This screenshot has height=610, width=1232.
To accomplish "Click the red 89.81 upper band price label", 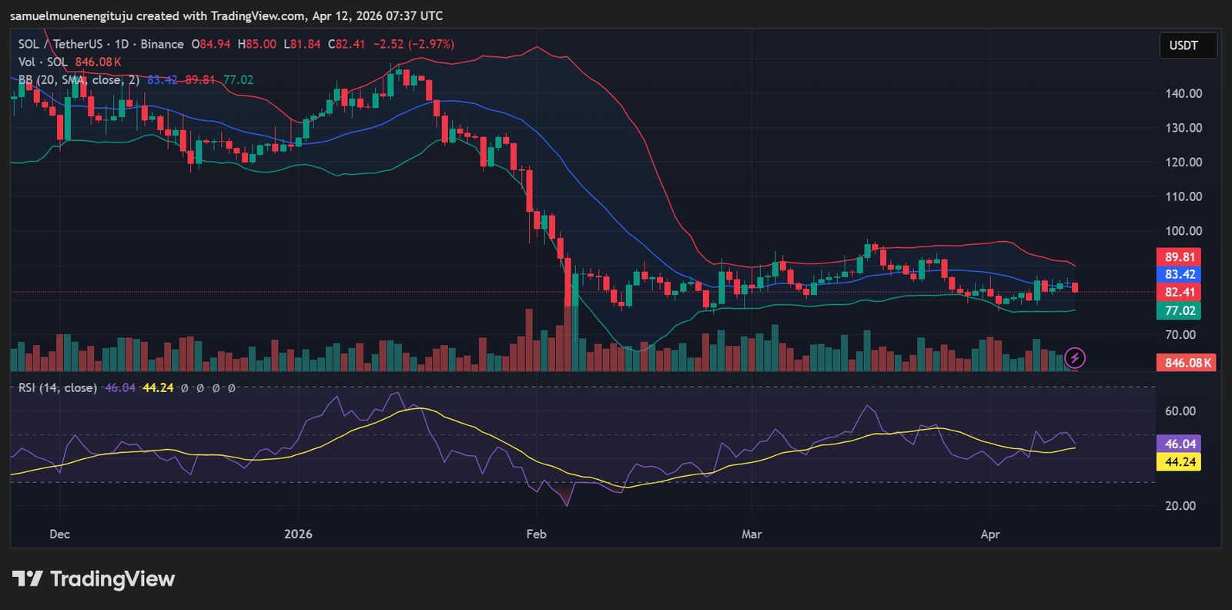I will tap(1179, 257).
